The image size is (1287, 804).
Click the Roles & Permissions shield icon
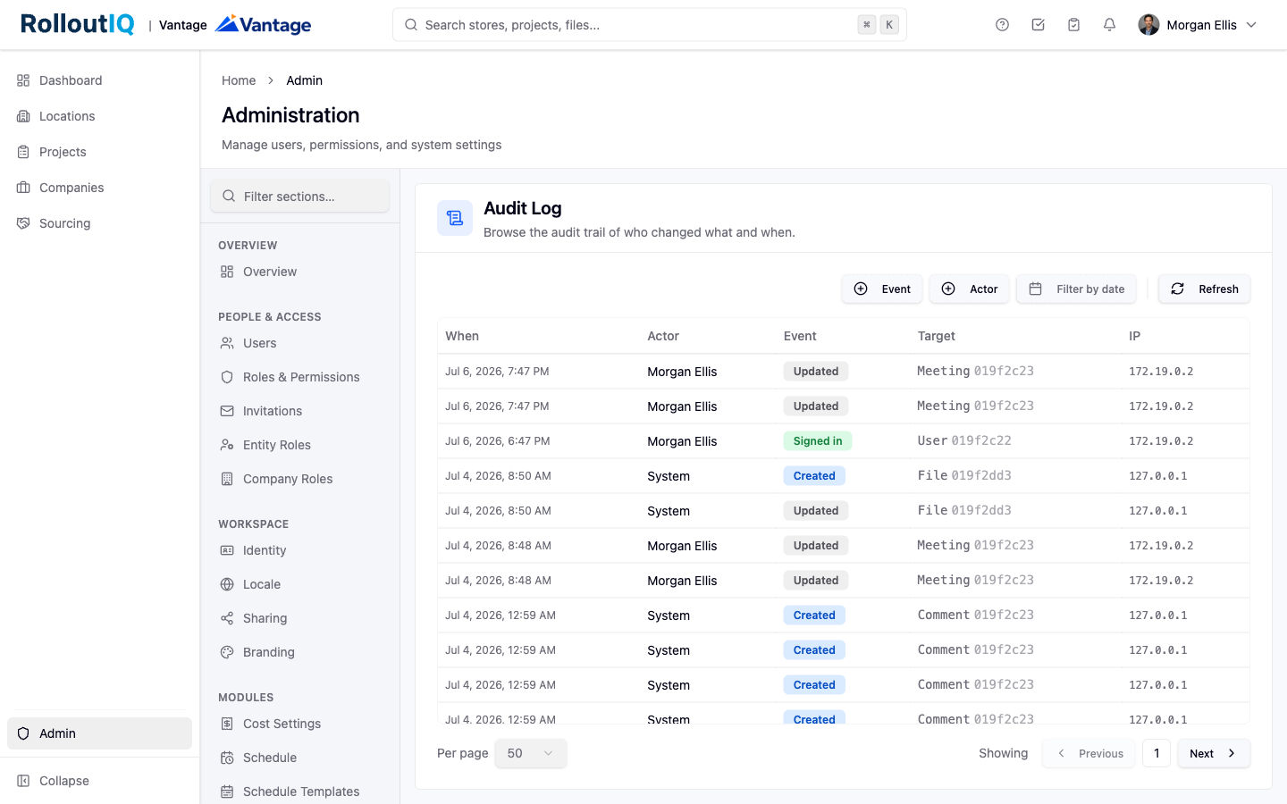pos(227,377)
